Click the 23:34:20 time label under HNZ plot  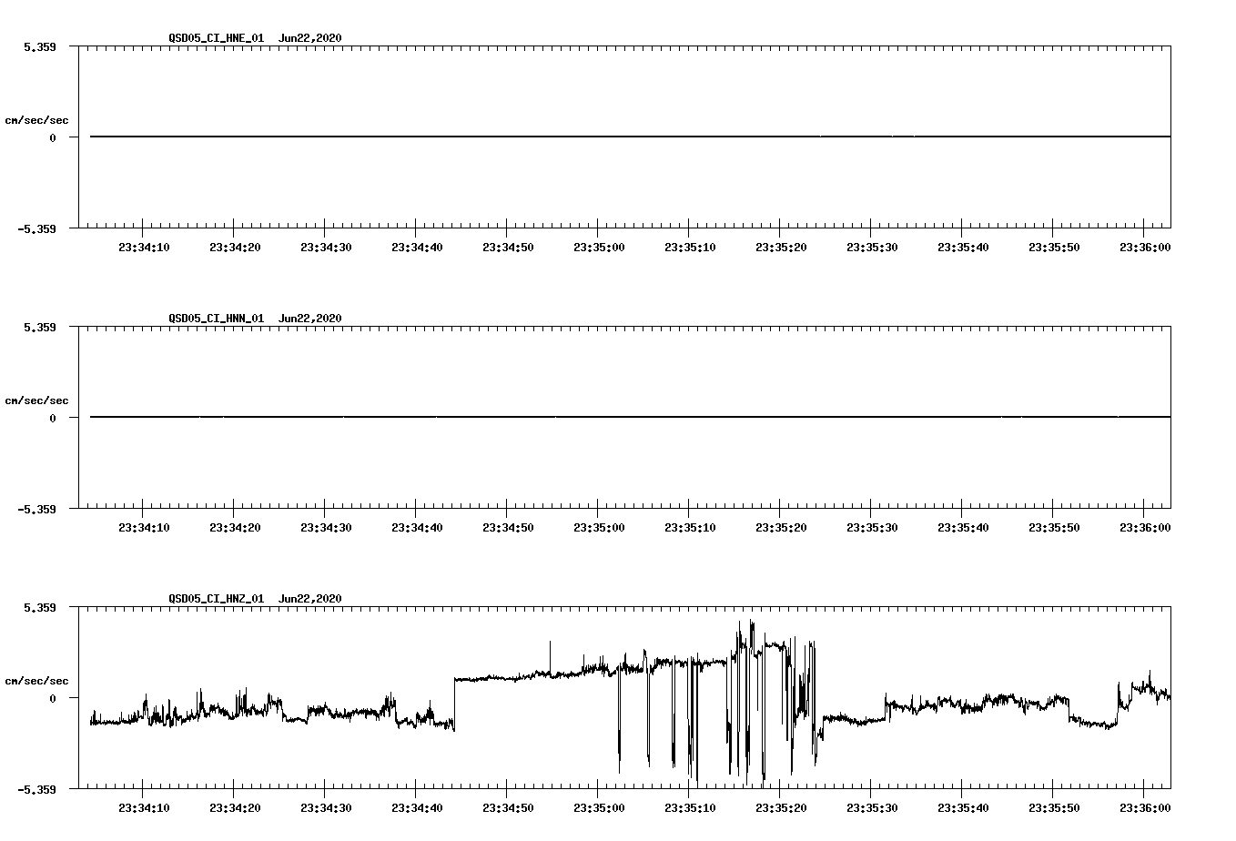coord(235,807)
